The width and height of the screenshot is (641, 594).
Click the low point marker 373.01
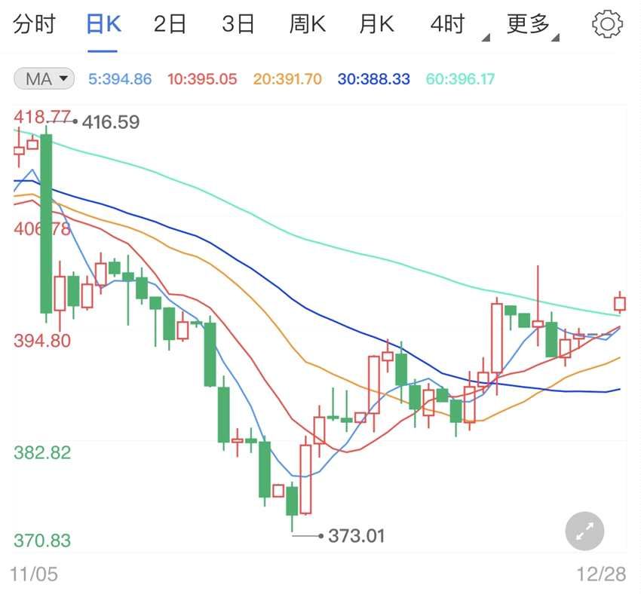pos(354,535)
